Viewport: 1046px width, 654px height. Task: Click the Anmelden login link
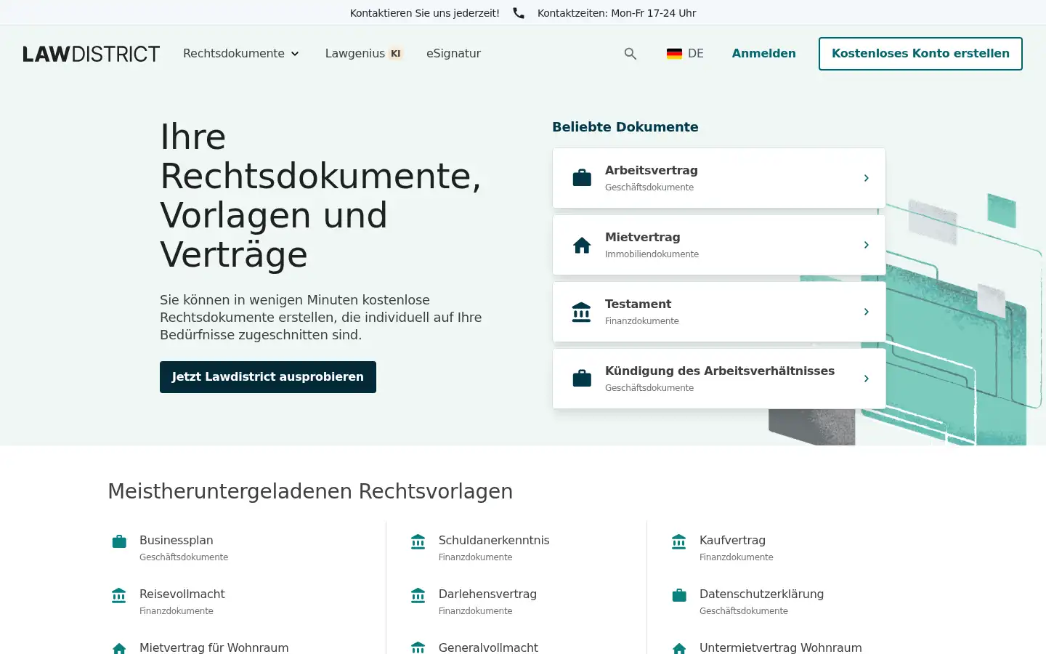click(764, 54)
